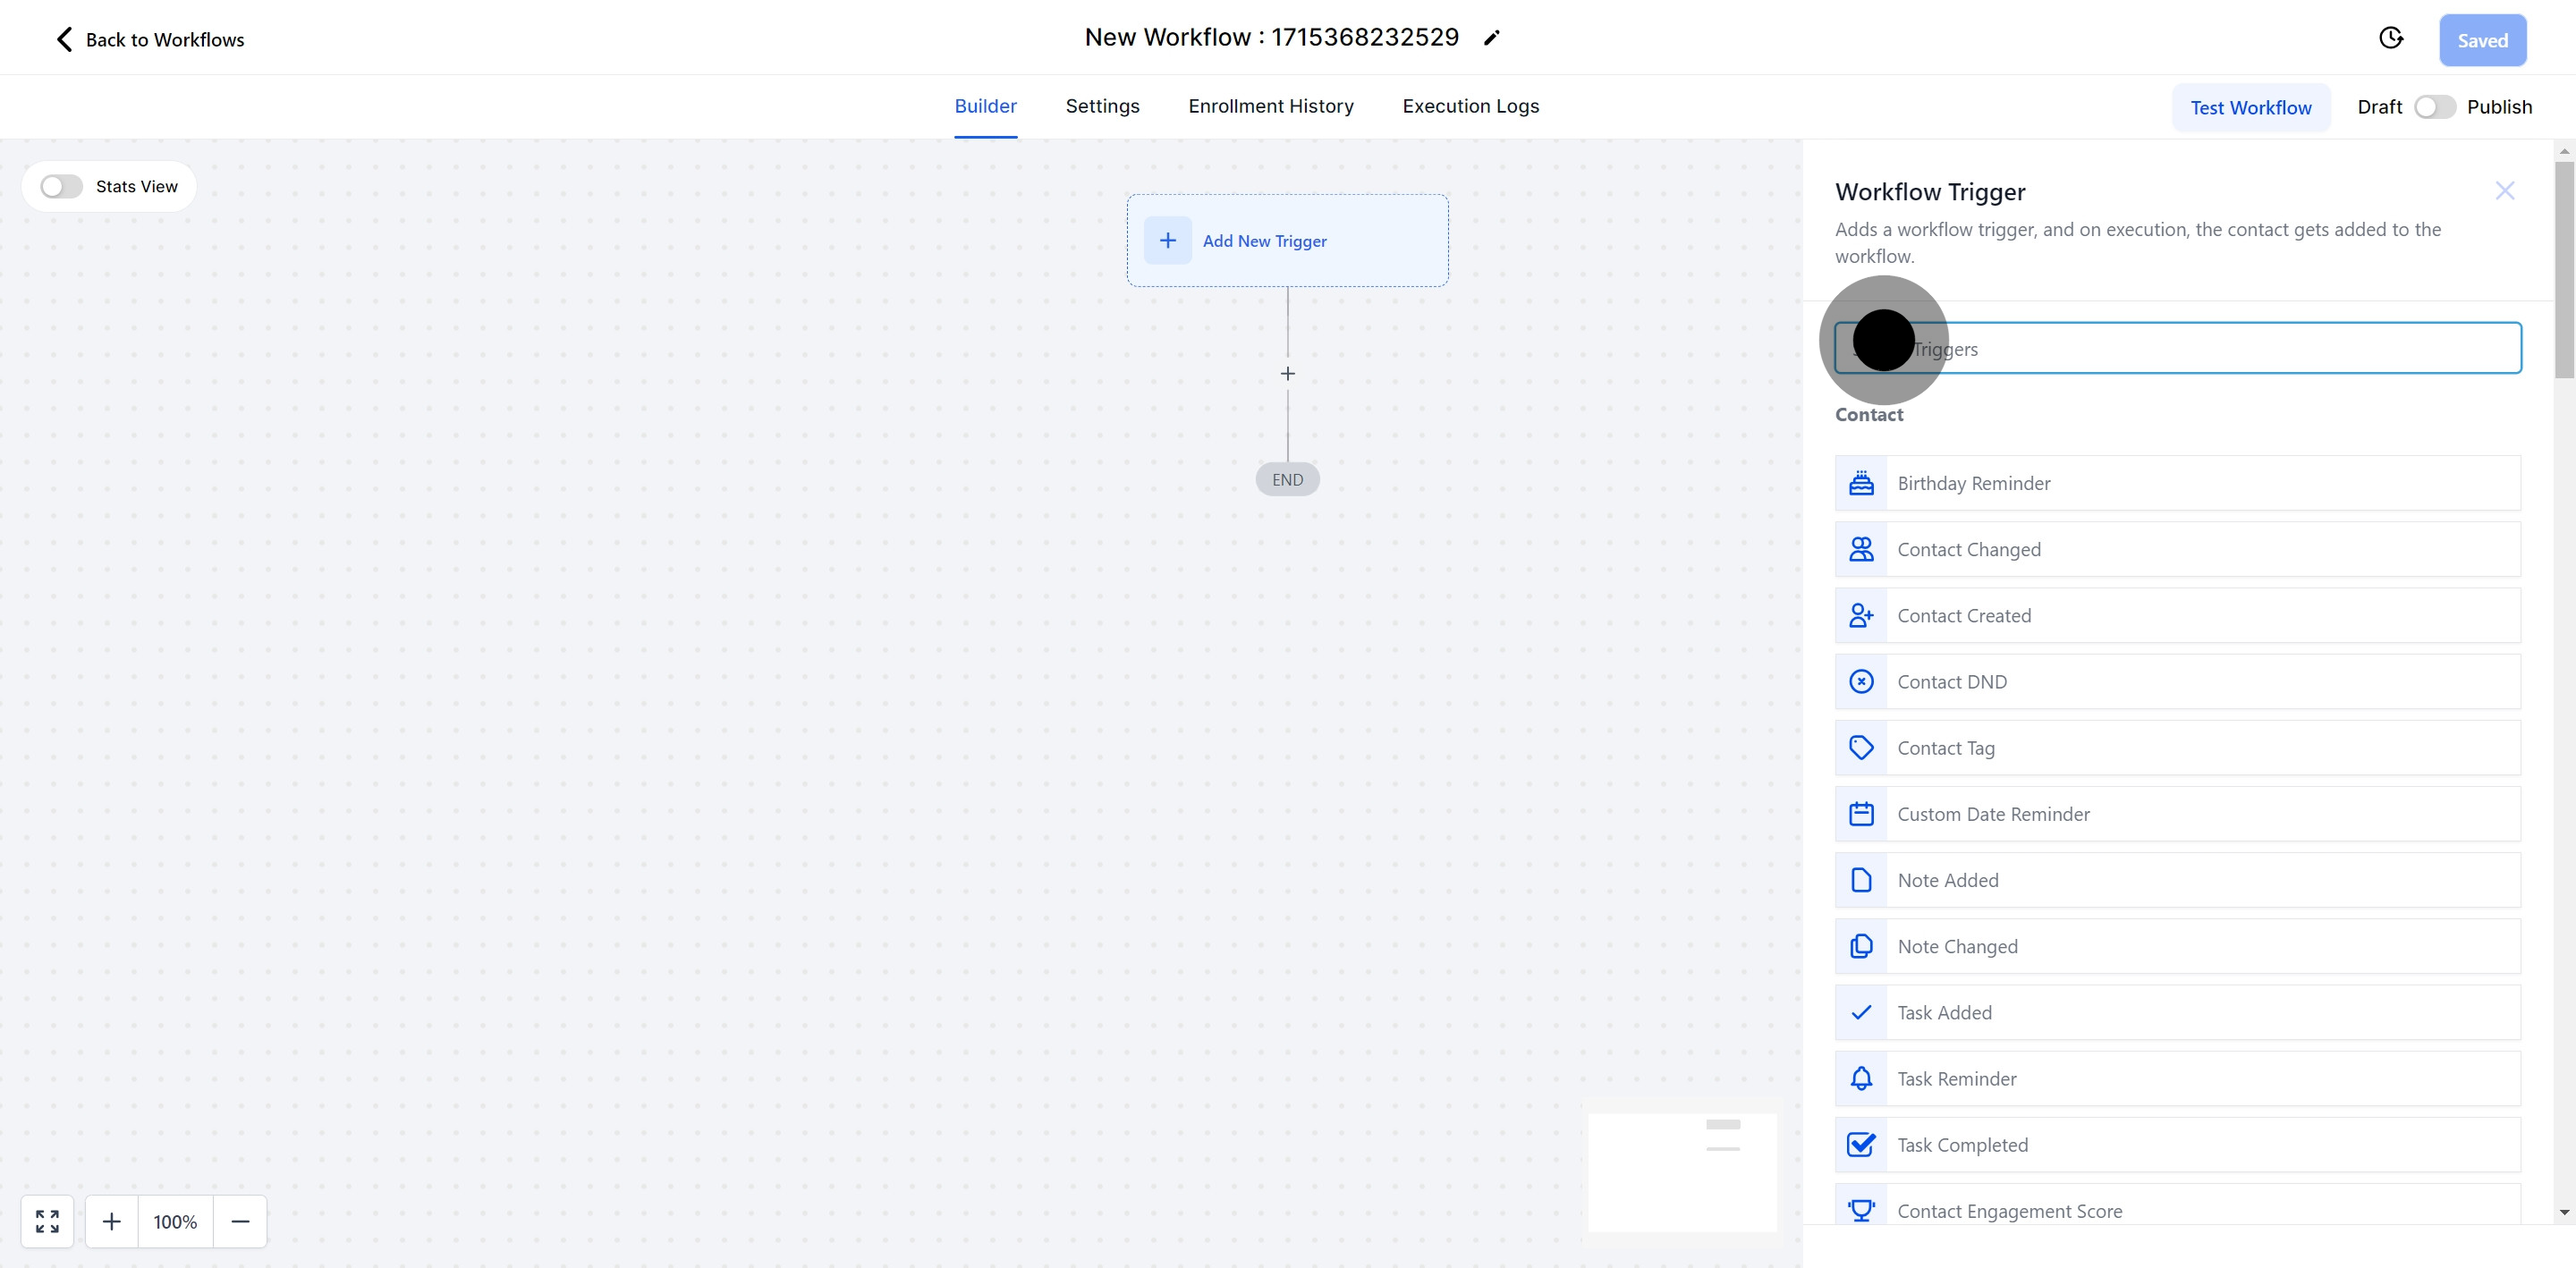
Task: Switch to the Settings tab
Action: 1102,106
